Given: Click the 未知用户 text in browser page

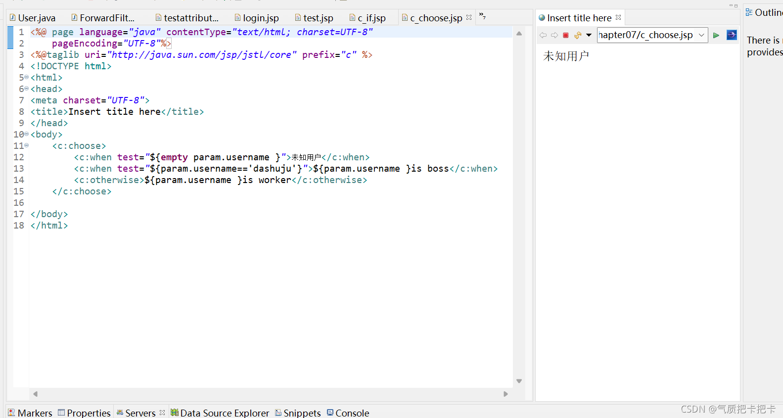Looking at the screenshot, I should point(566,56).
